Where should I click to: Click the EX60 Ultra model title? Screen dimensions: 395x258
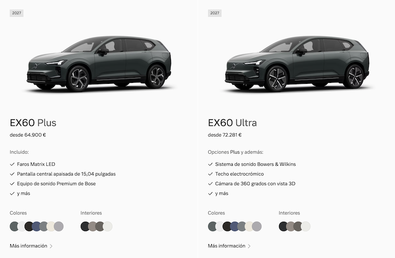point(232,123)
